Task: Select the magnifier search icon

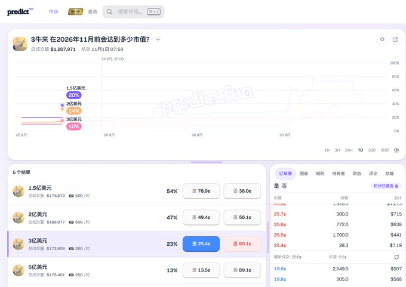Action: pos(109,12)
